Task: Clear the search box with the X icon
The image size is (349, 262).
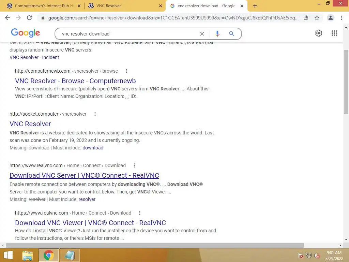Action: 202,34
